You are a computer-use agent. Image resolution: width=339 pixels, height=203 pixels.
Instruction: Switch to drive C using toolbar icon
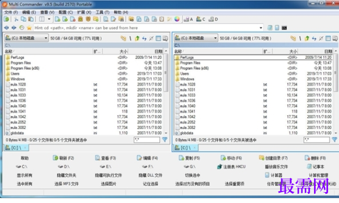(x=200, y=20)
